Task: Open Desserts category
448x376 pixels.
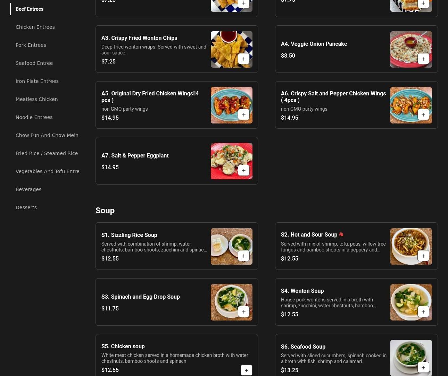Action: point(26,207)
